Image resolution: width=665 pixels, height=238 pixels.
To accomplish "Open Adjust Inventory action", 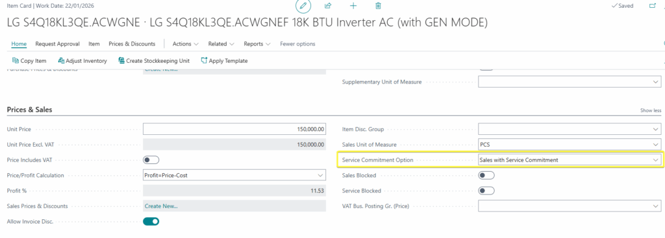I will [82, 61].
